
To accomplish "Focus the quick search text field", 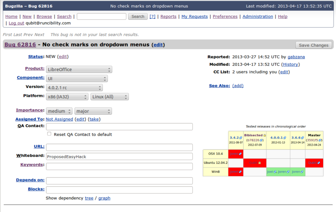I will tap(102, 16).
